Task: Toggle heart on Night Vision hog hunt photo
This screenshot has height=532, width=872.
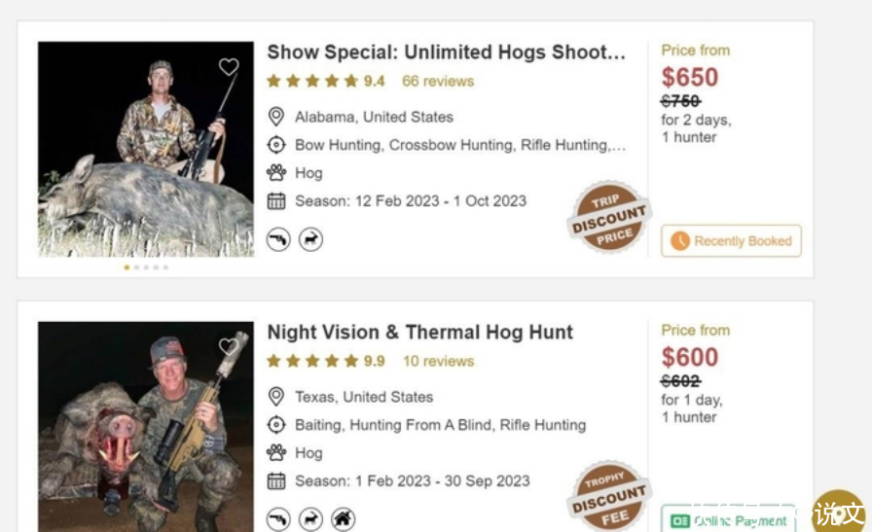Action: pos(229,346)
